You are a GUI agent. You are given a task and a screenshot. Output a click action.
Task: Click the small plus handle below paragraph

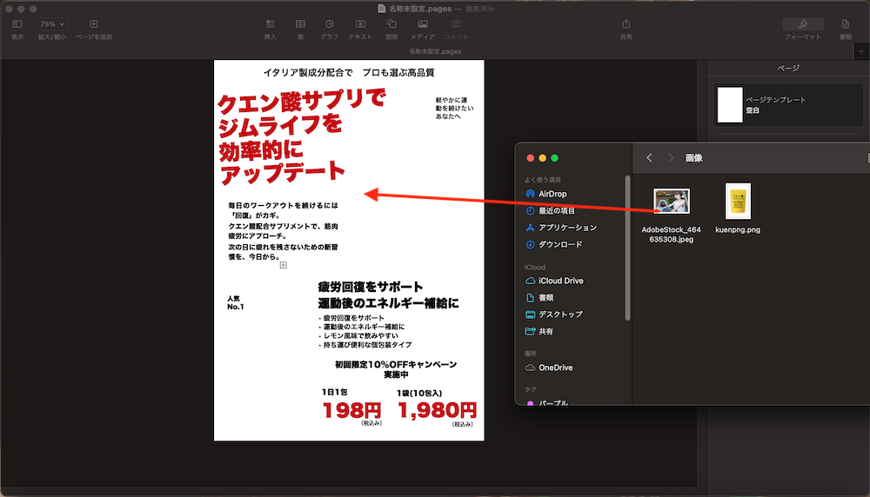[x=284, y=265]
